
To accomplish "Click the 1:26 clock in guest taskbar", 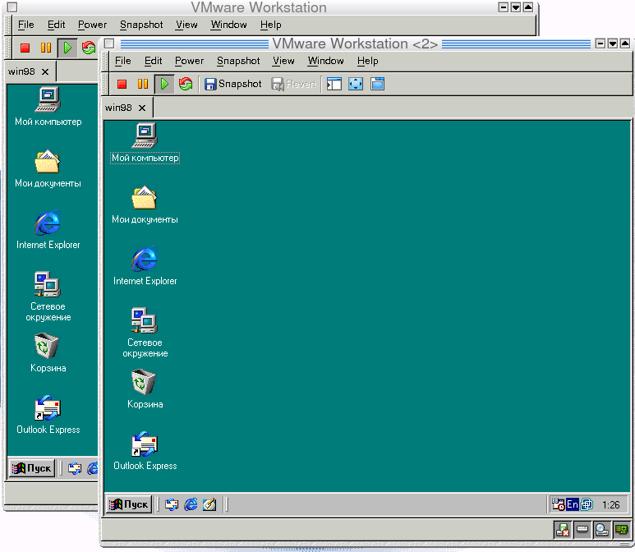I will tap(610, 505).
